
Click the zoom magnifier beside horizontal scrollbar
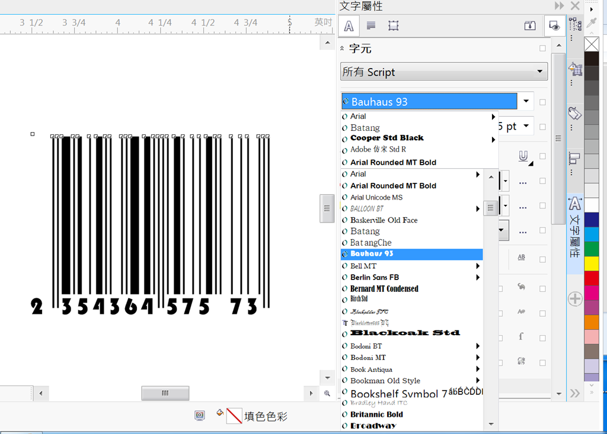(x=327, y=393)
